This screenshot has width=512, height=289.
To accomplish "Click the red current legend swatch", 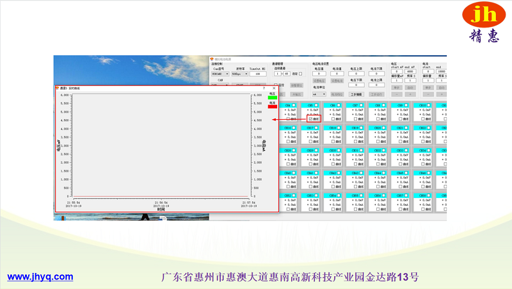I will pos(273,106).
